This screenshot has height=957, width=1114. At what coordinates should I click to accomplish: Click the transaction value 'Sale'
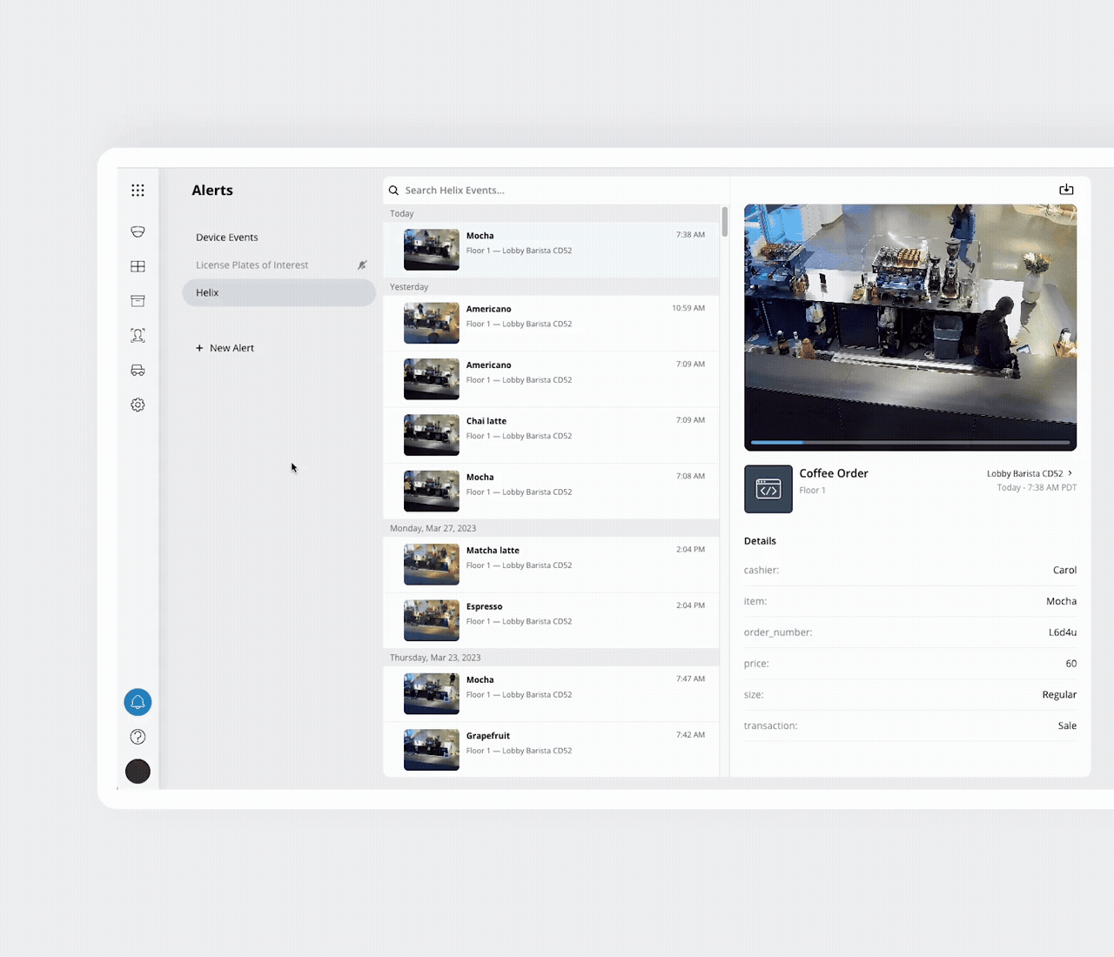(1068, 726)
